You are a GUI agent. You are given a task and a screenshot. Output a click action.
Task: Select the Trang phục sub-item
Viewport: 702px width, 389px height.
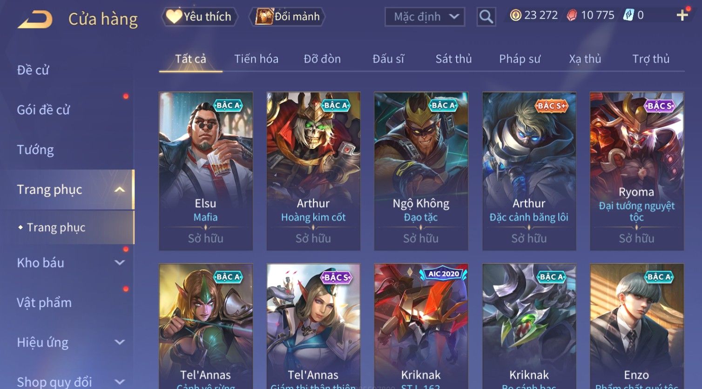coord(56,228)
